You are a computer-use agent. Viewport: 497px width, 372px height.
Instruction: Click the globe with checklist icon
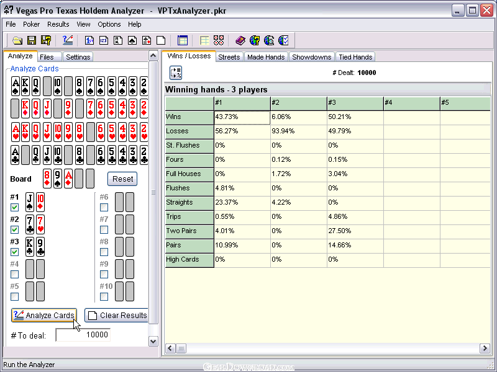(x=283, y=40)
